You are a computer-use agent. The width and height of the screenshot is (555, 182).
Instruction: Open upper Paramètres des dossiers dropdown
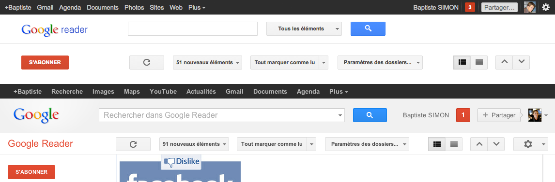click(x=380, y=62)
